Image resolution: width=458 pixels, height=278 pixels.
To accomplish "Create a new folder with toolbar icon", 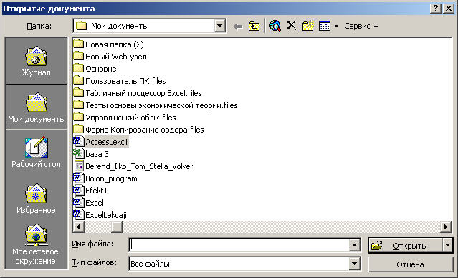I will 308,26.
